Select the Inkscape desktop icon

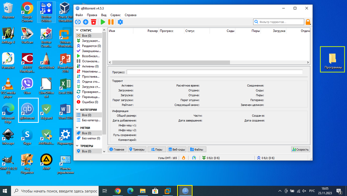click(x=8, y=136)
